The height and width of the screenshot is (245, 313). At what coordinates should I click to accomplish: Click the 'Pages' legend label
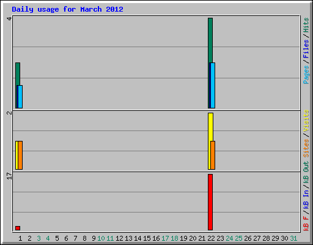click(x=306, y=75)
